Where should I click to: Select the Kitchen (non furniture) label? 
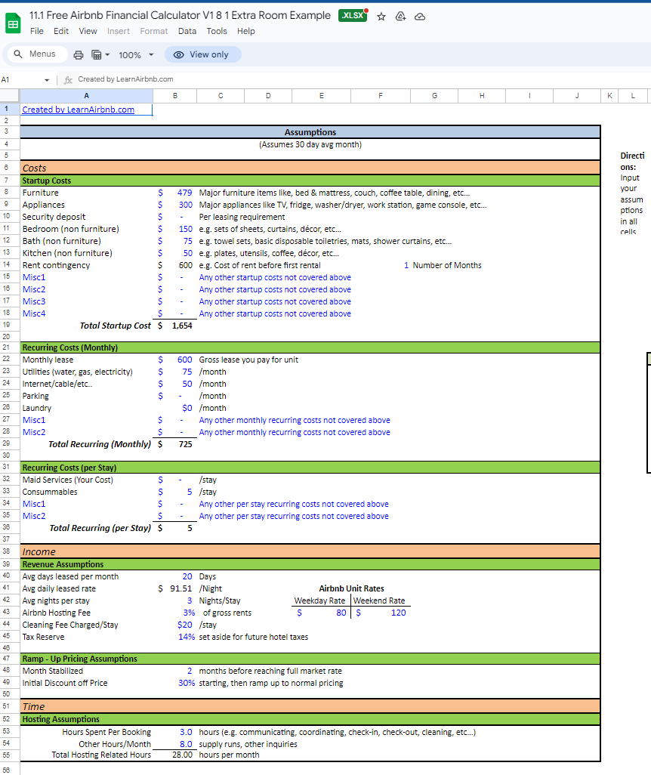pos(67,253)
